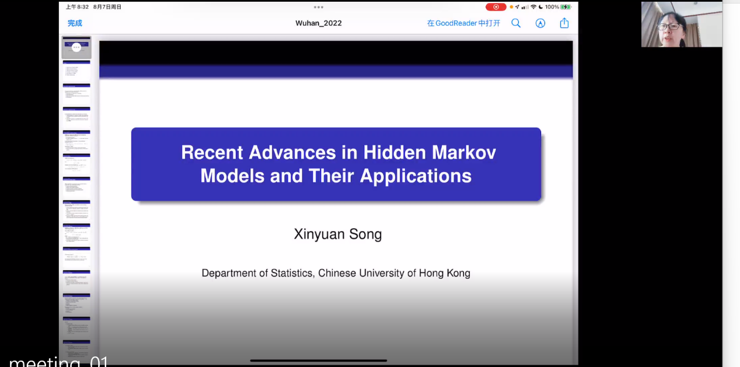
Task: Select the third page thumbnail
Action: (x=76, y=94)
